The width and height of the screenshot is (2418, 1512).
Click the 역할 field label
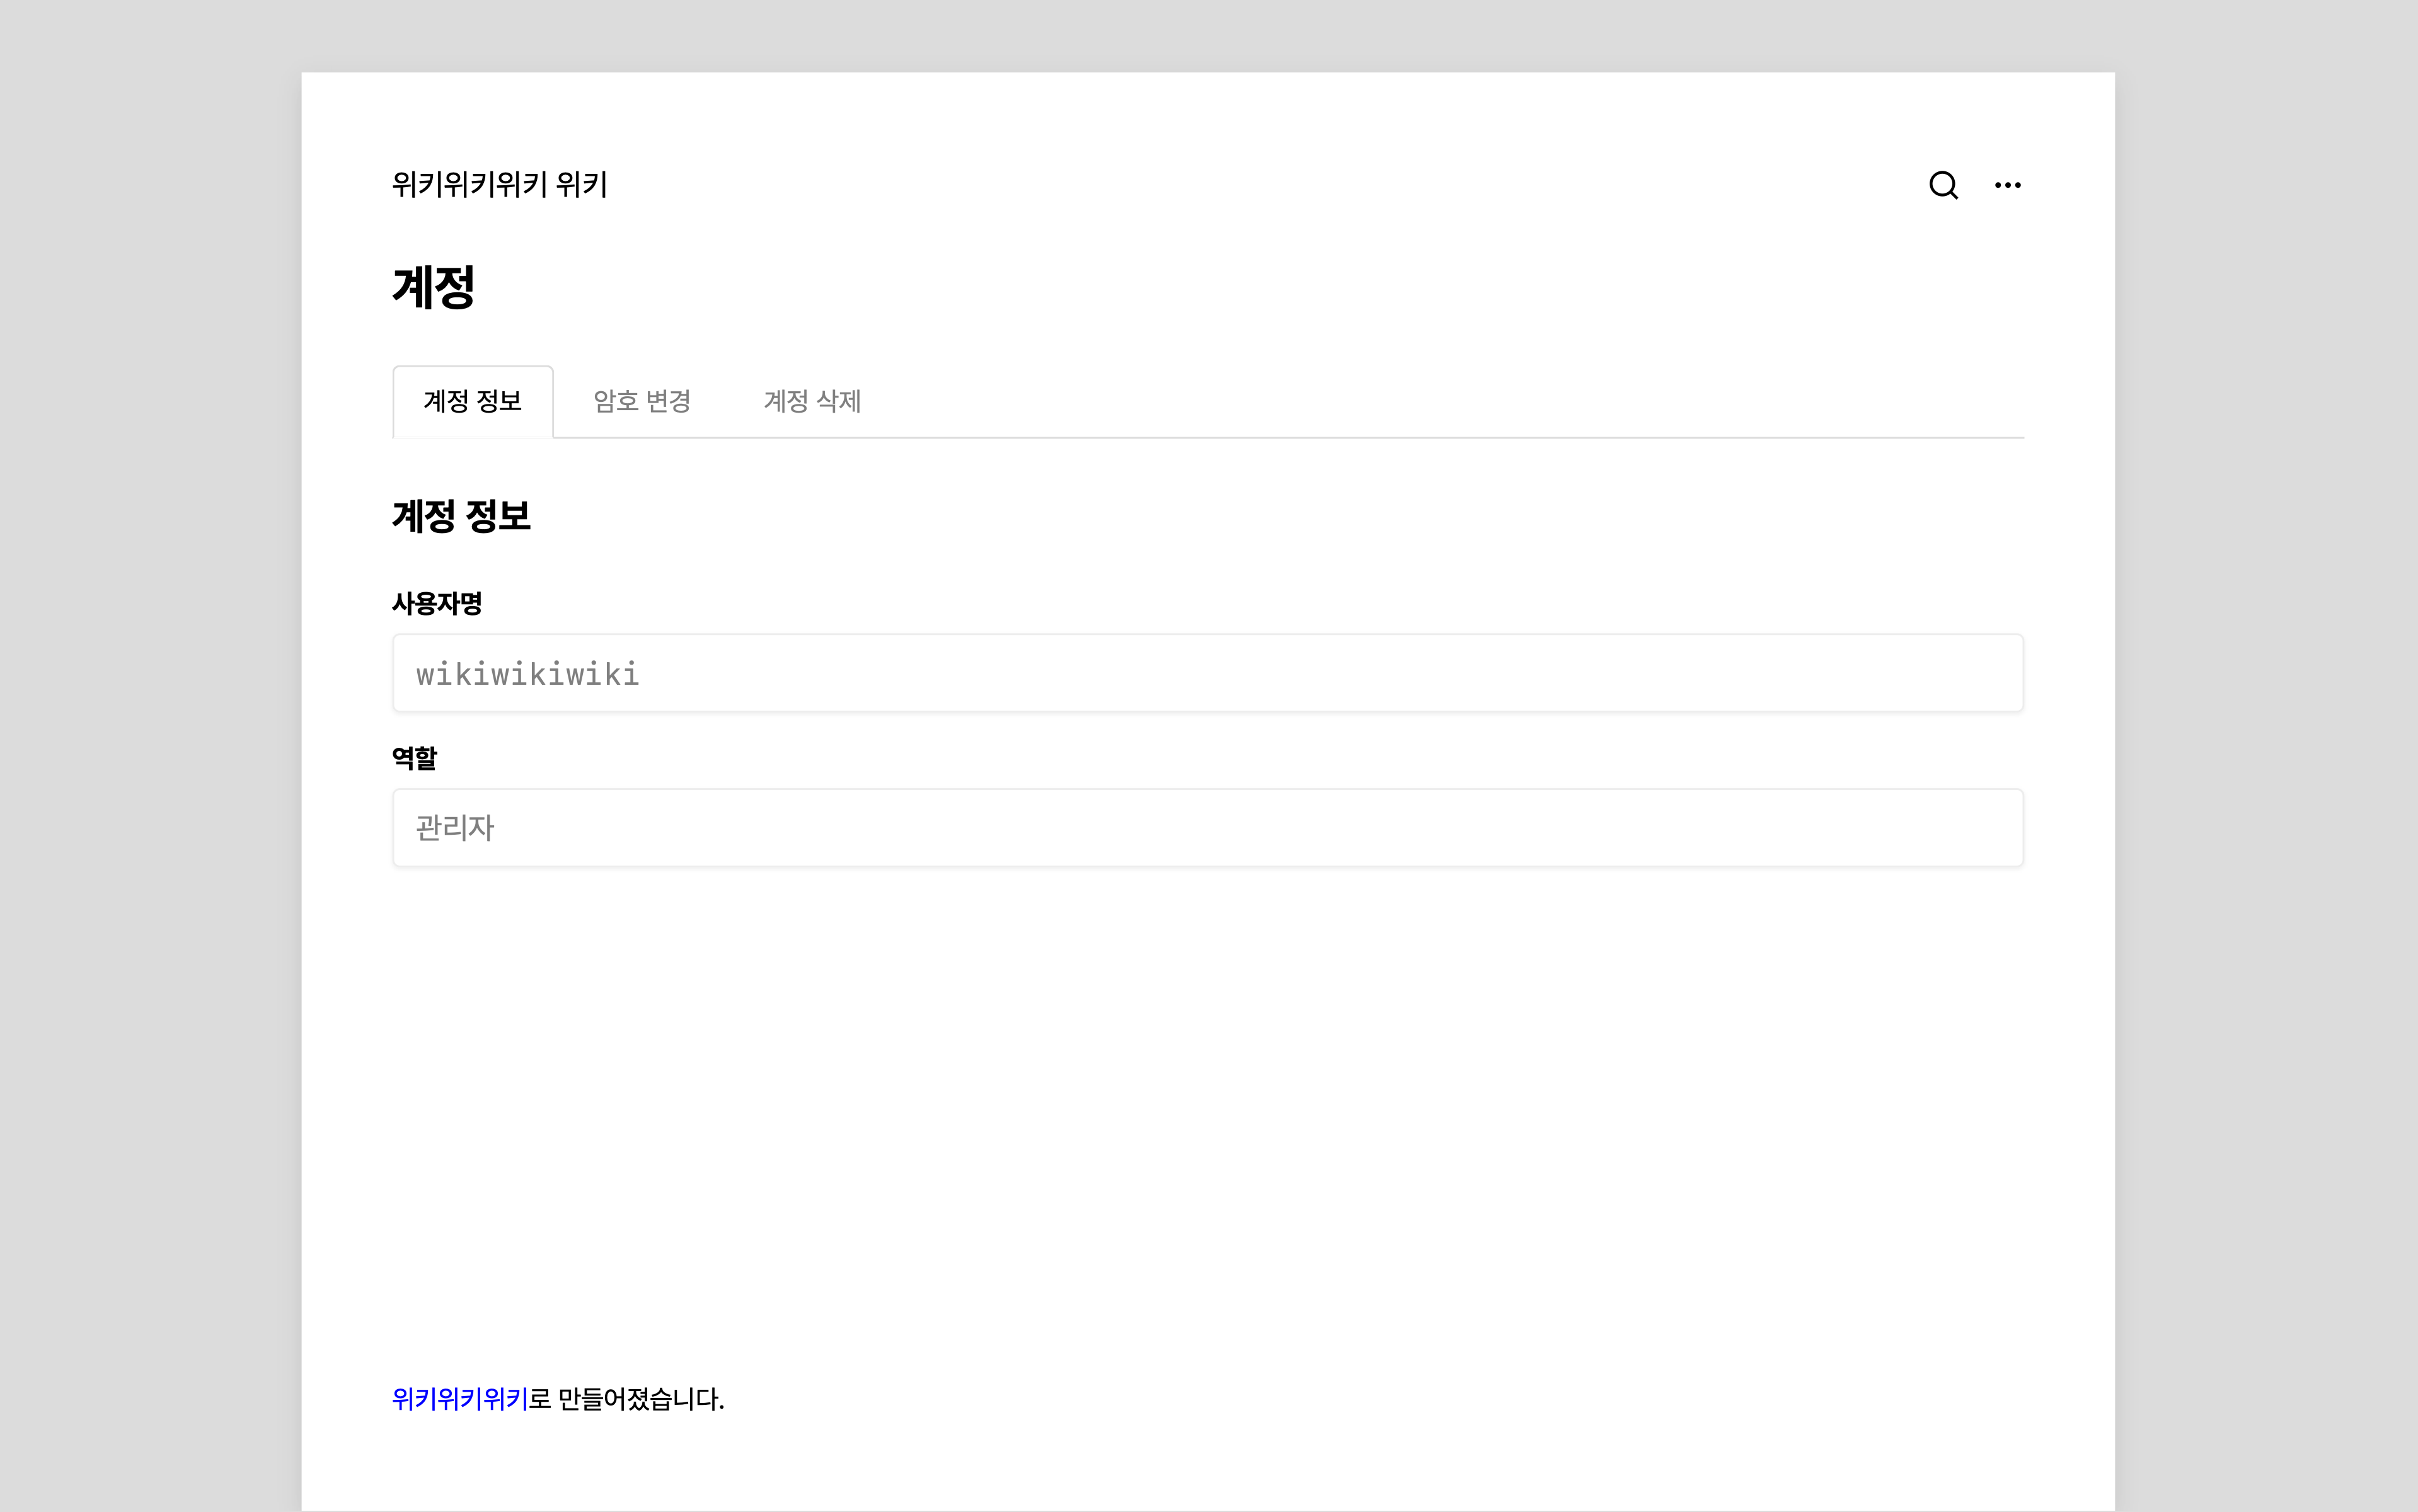[x=414, y=758]
